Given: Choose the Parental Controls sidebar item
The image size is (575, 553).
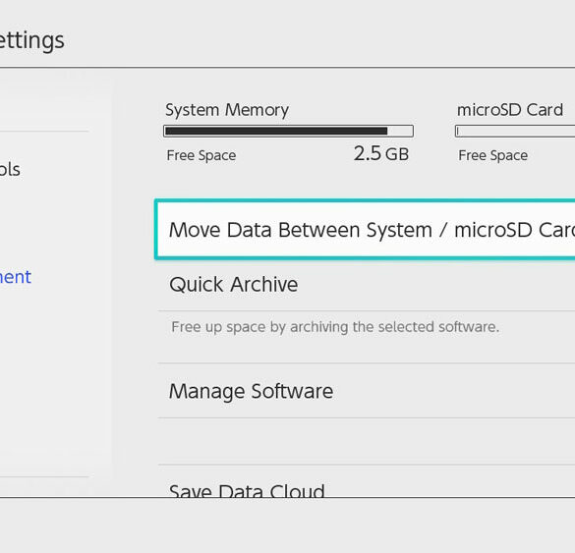Looking at the screenshot, I should 10,169.
